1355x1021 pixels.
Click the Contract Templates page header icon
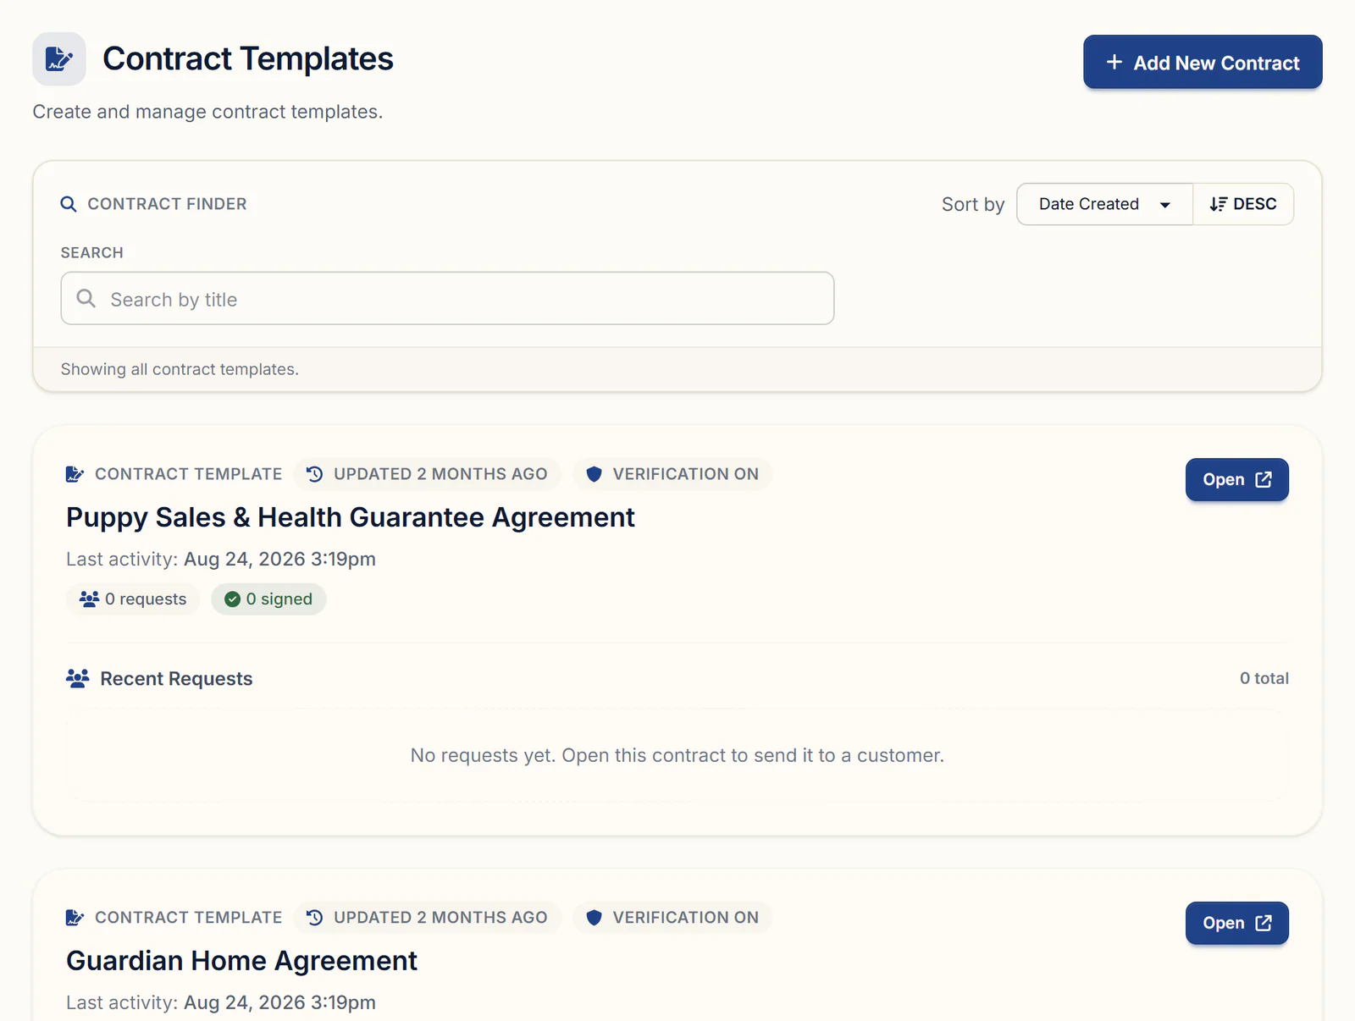[x=59, y=59]
